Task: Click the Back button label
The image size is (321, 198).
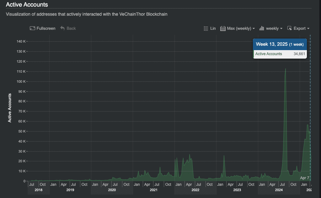Action: 71,29
